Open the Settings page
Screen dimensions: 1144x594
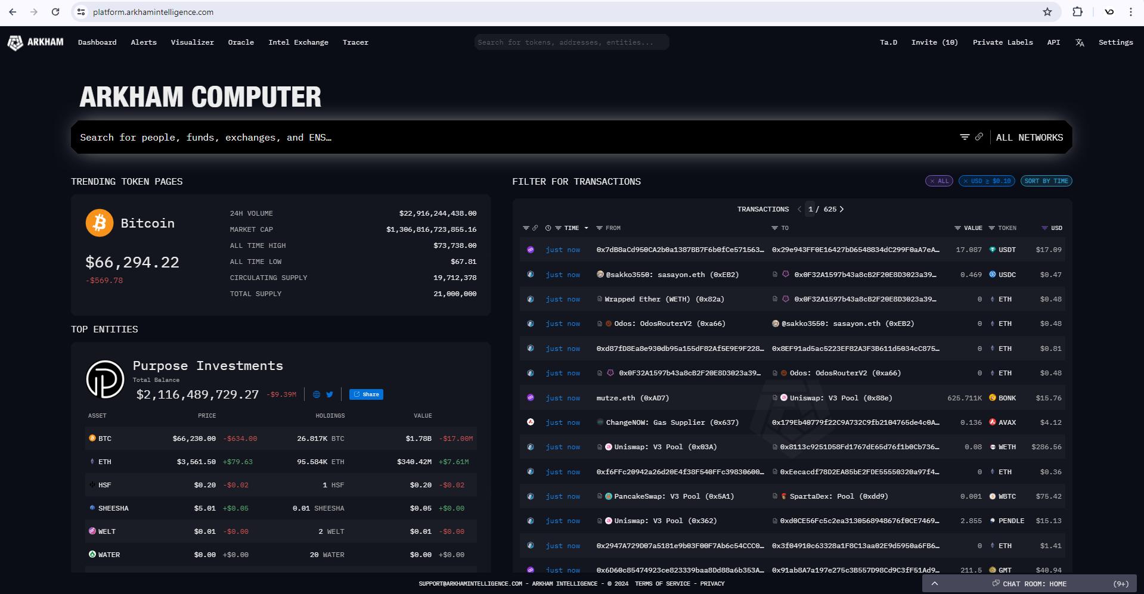tap(1115, 42)
